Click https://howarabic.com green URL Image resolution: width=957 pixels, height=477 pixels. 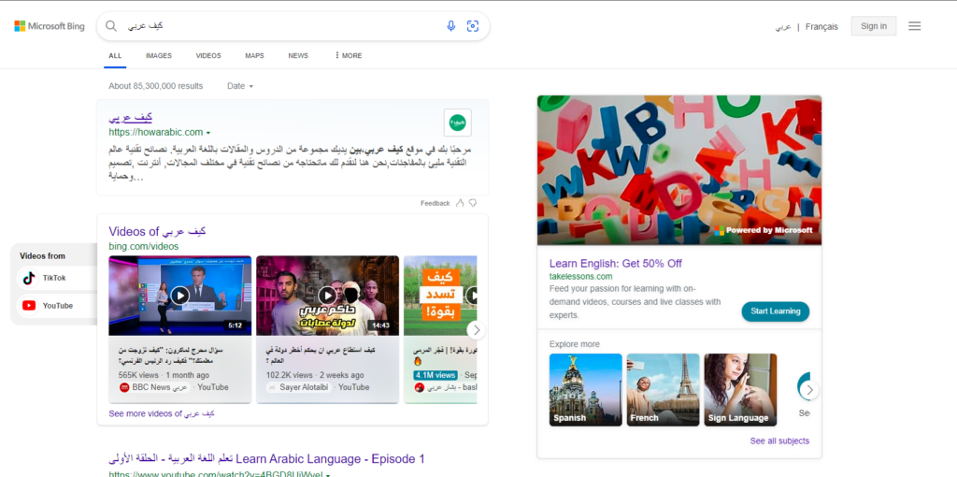click(x=156, y=132)
